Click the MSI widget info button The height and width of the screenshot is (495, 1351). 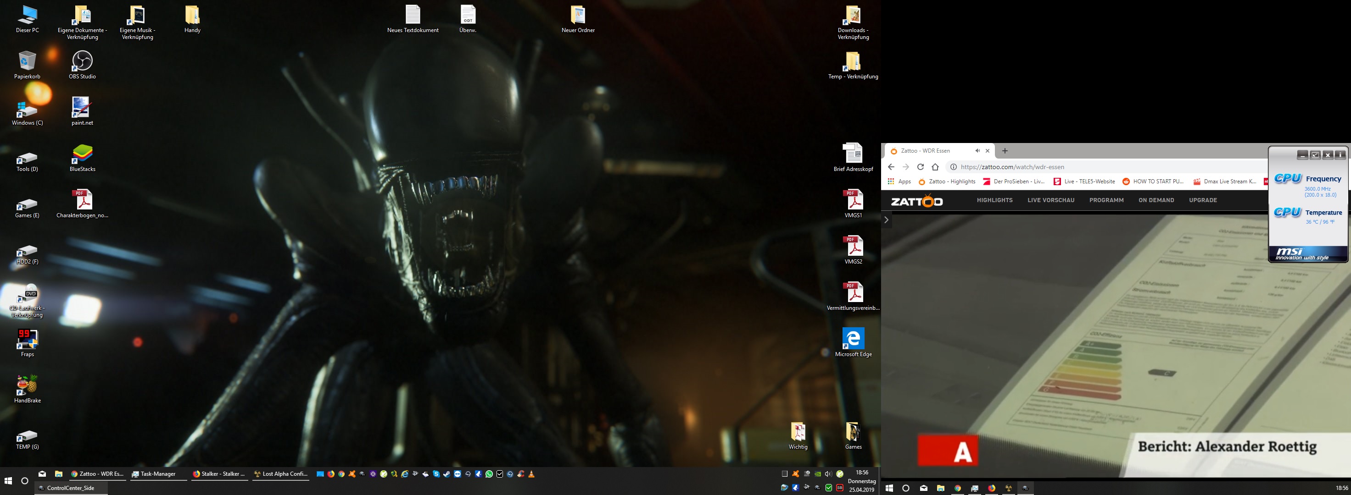(x=1340, y=154)
